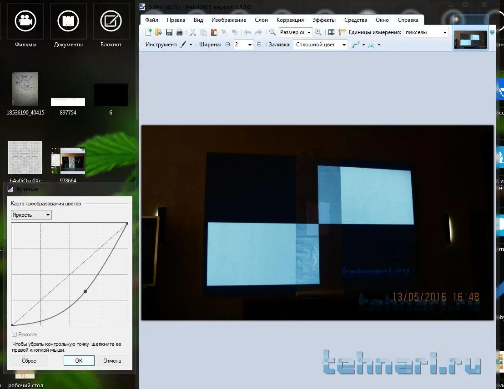Click the bottom-left start point of the curve
Screen dimensions: 504x389
[x=12, y=325]
